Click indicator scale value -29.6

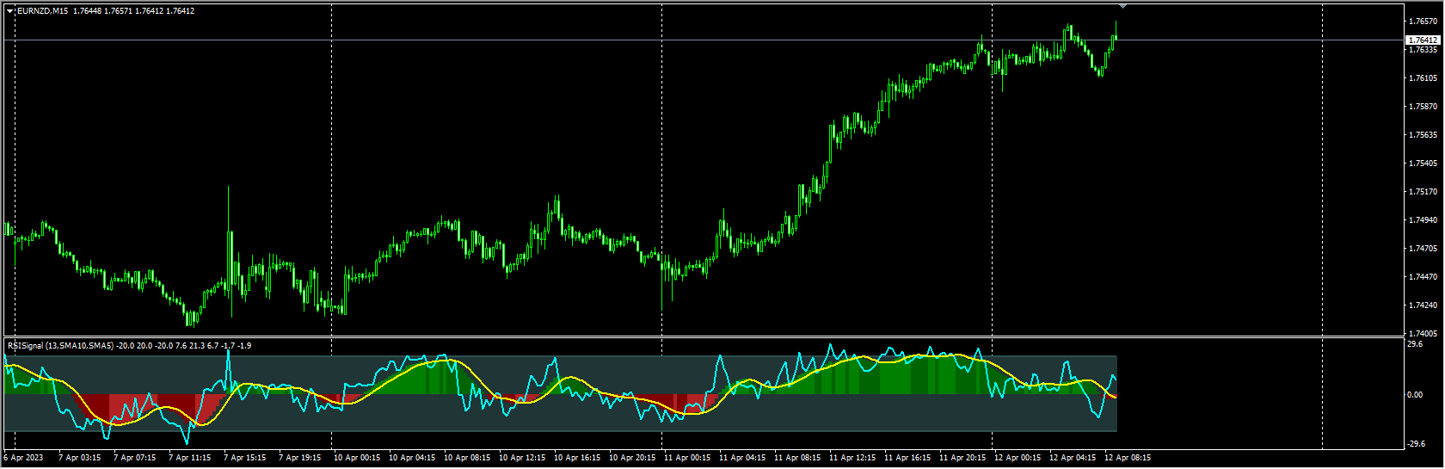click(1415, 444)
